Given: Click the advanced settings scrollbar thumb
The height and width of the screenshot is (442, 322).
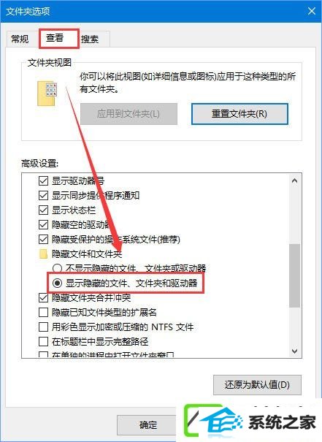Looking at the screenshot, I should pyautogui.click(x=295, y=275).
